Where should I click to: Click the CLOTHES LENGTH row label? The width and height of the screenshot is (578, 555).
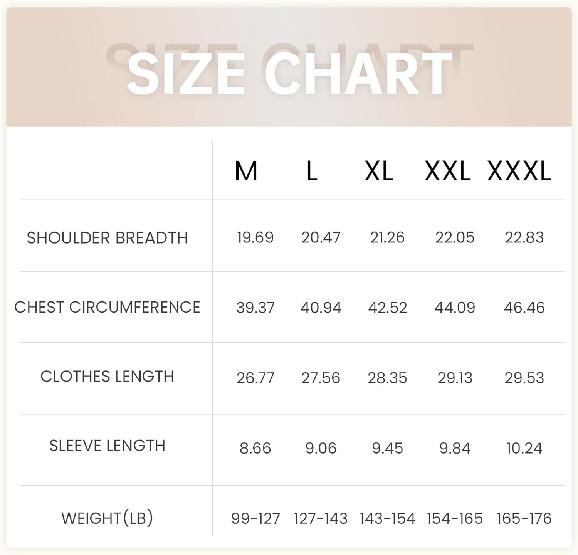point(107,377)
